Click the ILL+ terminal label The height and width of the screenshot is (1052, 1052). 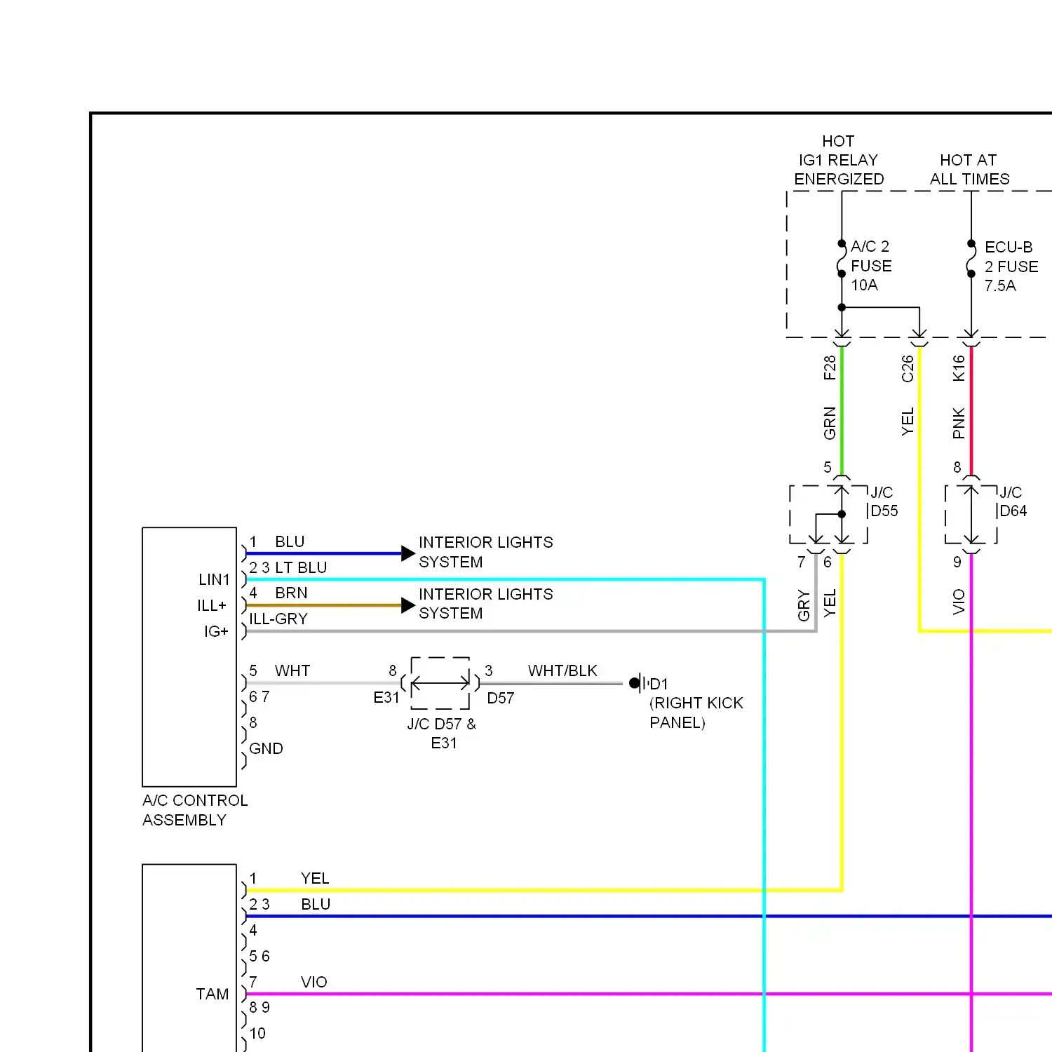tap(212, 605)
